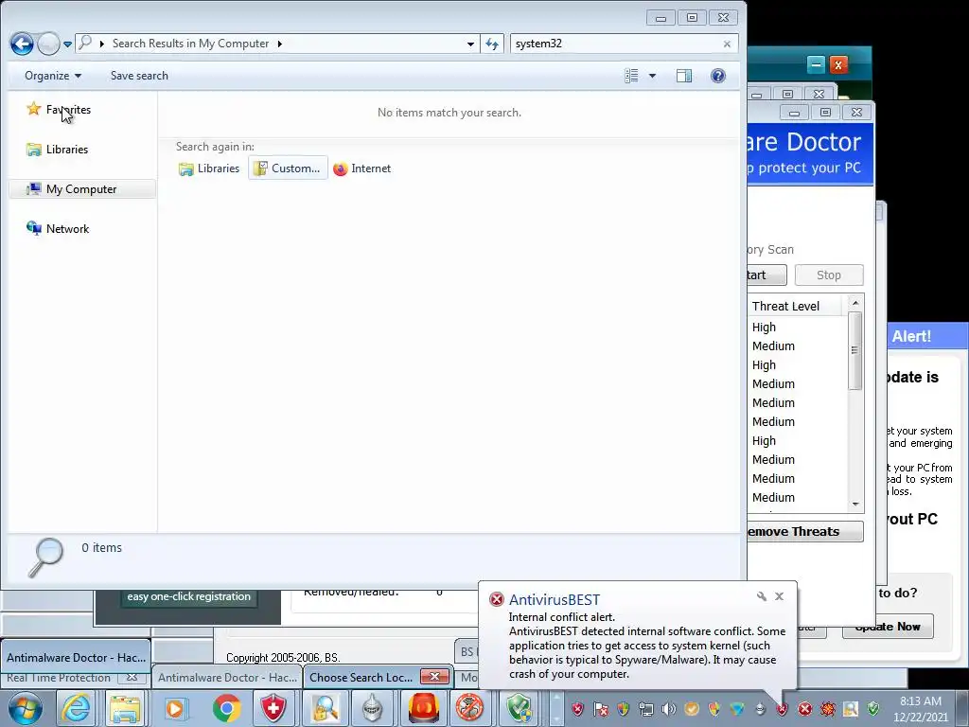Select greyed Antimalware Doctor thumbnail in taskbar
This screenshot has height=727, width=969.
(227, 678)
